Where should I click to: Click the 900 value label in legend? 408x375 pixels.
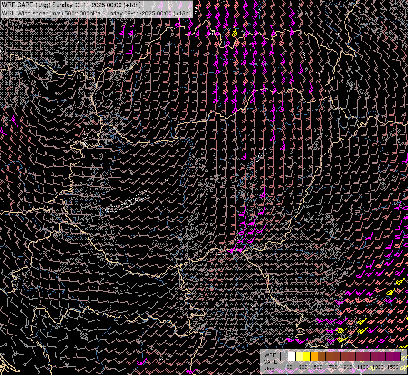click(x=348, y=367)
